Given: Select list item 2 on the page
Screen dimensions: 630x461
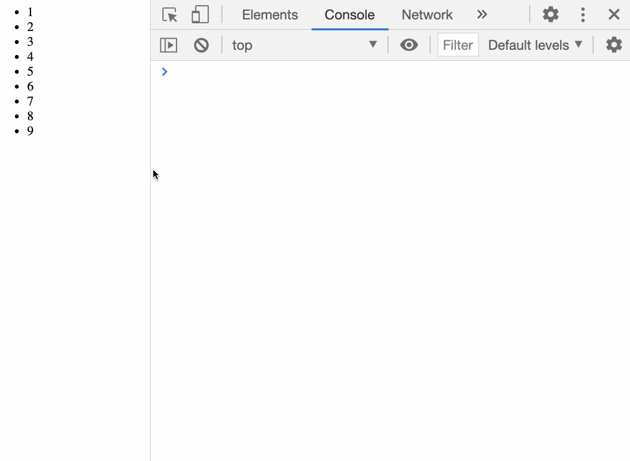Looking at the screenshot, I should 30,27.
